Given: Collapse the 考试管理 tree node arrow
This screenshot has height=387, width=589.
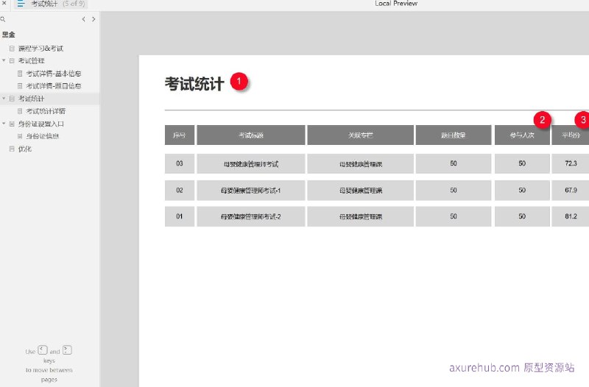Looking at the screenshot, I should coord(4,60).
